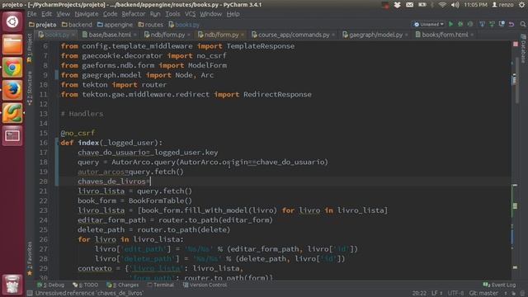Screen dimensions: 528x297
Task: Open the Run menu
Action: click(x=155, y=14)
